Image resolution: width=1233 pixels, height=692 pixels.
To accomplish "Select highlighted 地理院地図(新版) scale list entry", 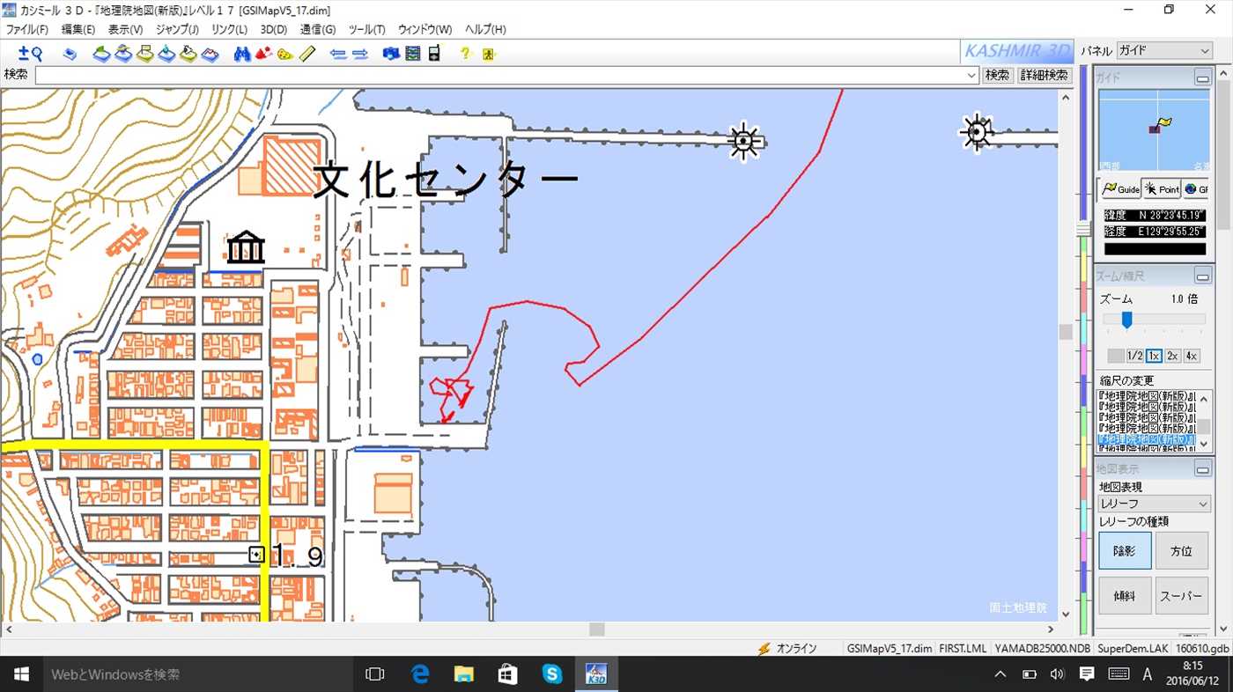I will pyautogui.click(x=1145, y=438).
